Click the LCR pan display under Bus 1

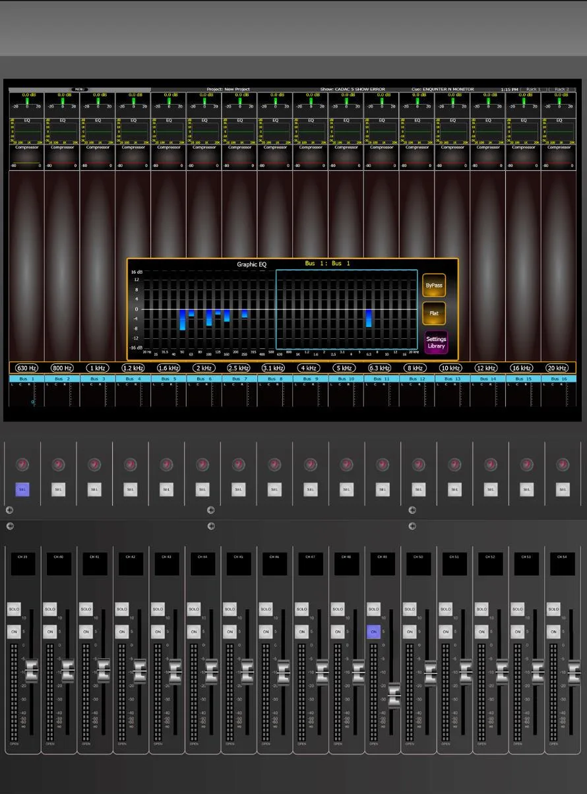(x=27, y=394)
